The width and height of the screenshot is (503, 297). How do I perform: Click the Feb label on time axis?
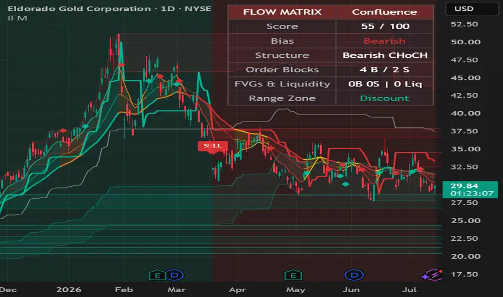[124, 289]
